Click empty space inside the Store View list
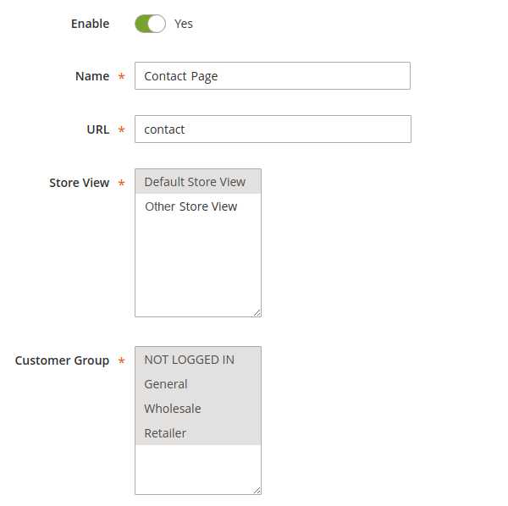508x506 pixels. click(197, 262)
